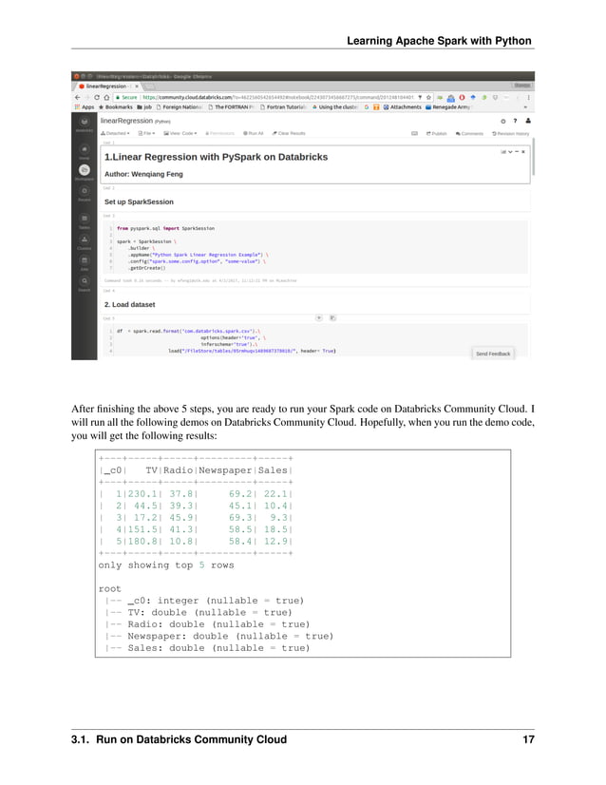606x785 pixels.
Task: Click the 'Author: Wenqiang Feng' text
Action: click(143, 174)
